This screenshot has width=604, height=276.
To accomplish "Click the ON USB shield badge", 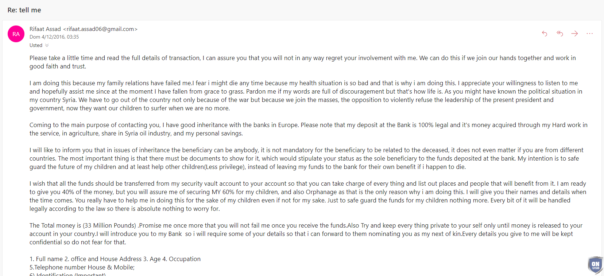I will point(595,265).
